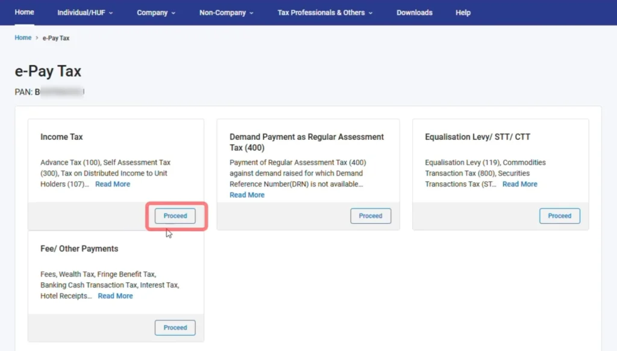Expand the Company menu
617x351 pixels.
coord(156,13)
